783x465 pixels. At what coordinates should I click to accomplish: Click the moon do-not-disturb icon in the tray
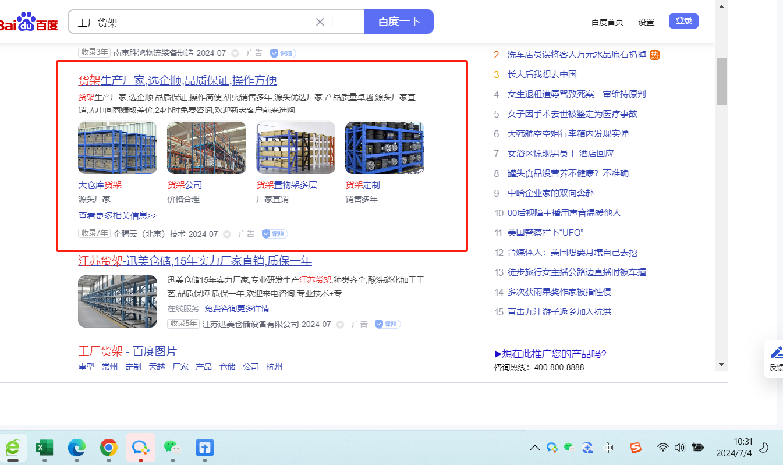[764, 448]
